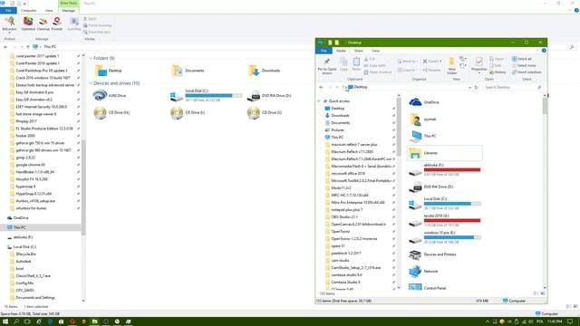Click windows 10 pro (E:) usage bar
The width and height of the screenshot is (580, 326).
[452, 237]
